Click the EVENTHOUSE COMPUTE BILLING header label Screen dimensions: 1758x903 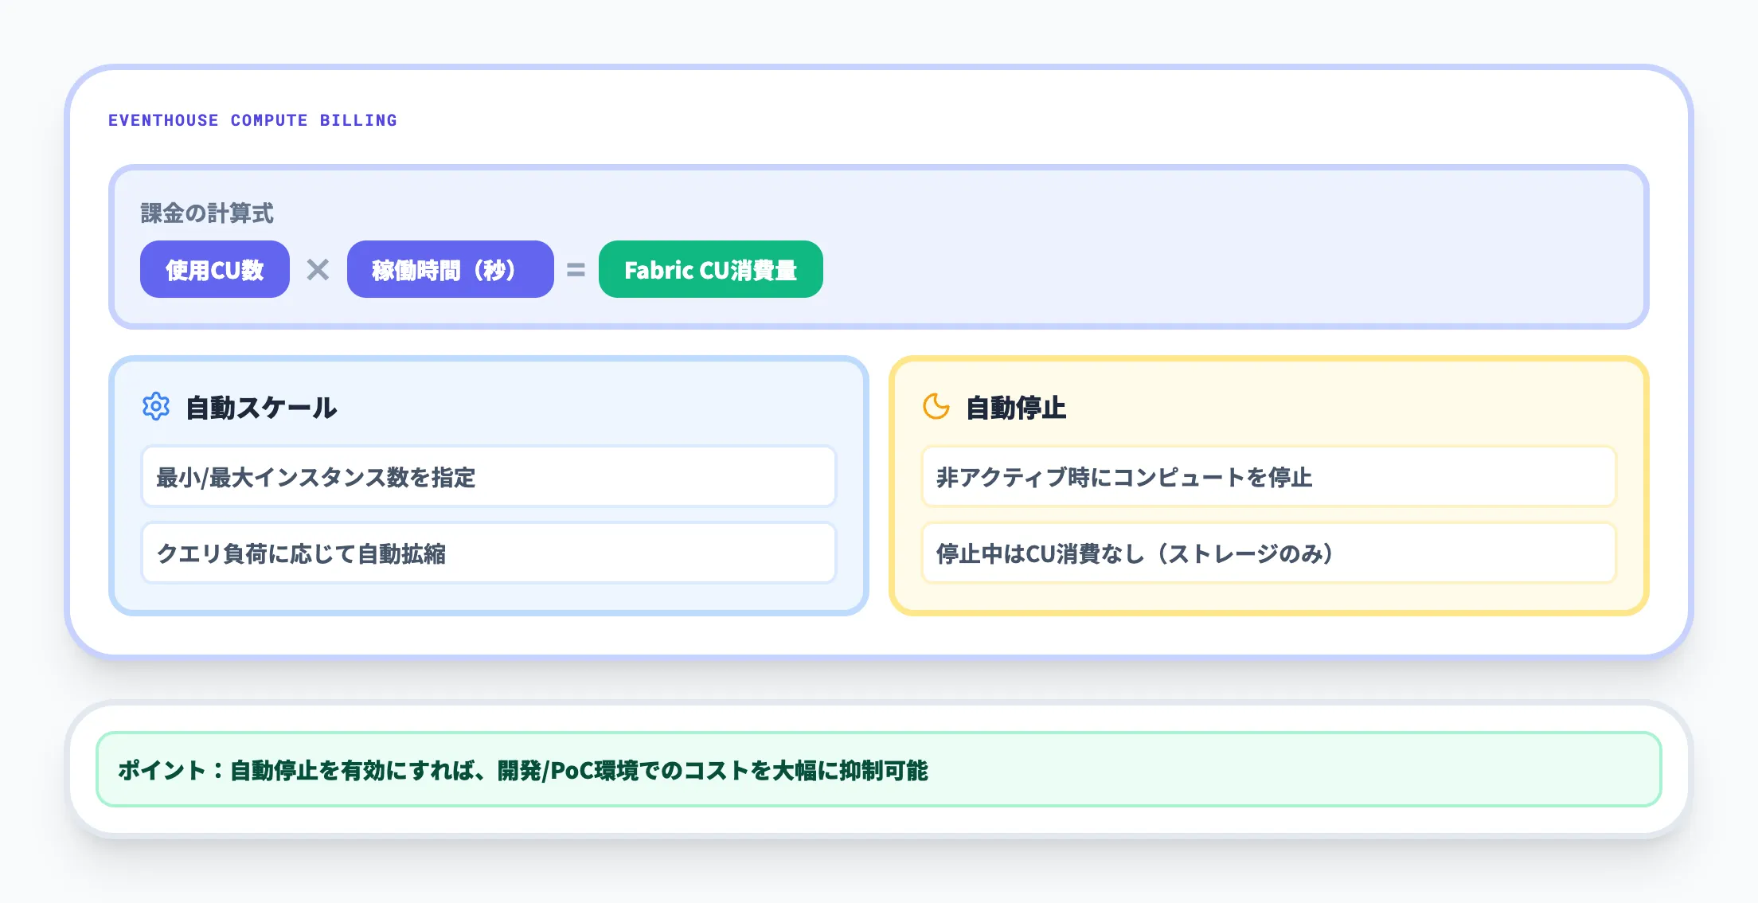point(252,120)
